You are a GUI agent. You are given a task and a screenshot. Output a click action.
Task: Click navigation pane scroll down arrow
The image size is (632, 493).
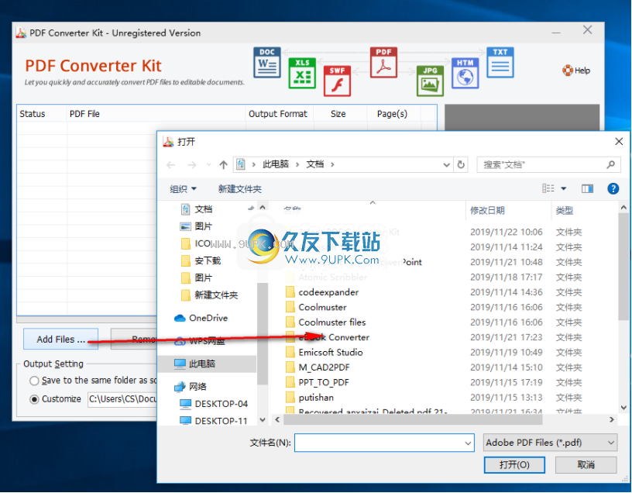[x=263, y=420]
